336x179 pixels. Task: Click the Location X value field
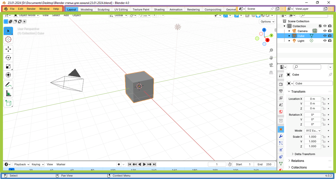(312, 99)
